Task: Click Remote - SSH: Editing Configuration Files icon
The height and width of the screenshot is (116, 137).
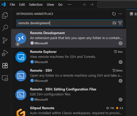Action: (x=21, y=95)
